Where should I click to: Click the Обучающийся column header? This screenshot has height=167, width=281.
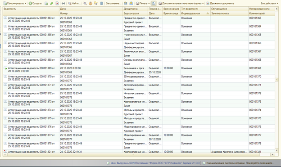tap(229, 9)
